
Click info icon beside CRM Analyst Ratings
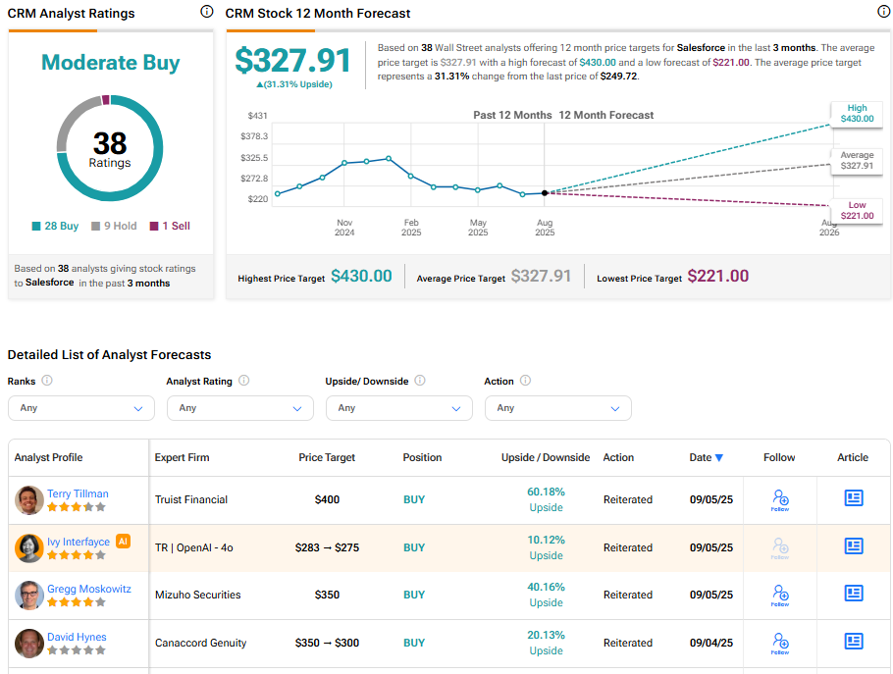click(x=206, y=12)
